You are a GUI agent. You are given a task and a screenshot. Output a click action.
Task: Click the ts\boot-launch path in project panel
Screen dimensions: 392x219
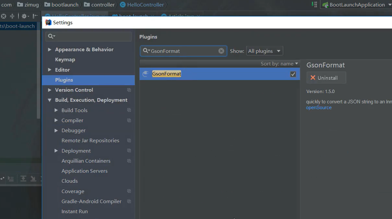tap(17, 26)
